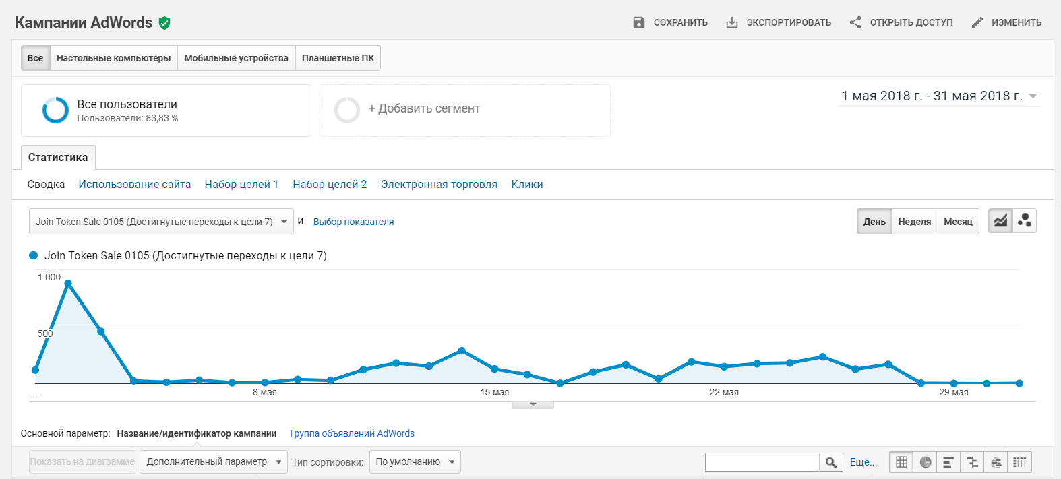1061x479 pixels.
Task: Click + Добавить сегмент
Action: pos(424,108)
